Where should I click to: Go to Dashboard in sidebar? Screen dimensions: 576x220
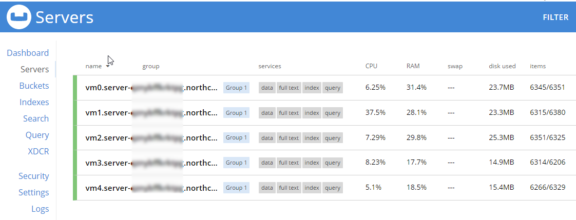(28, 53)
